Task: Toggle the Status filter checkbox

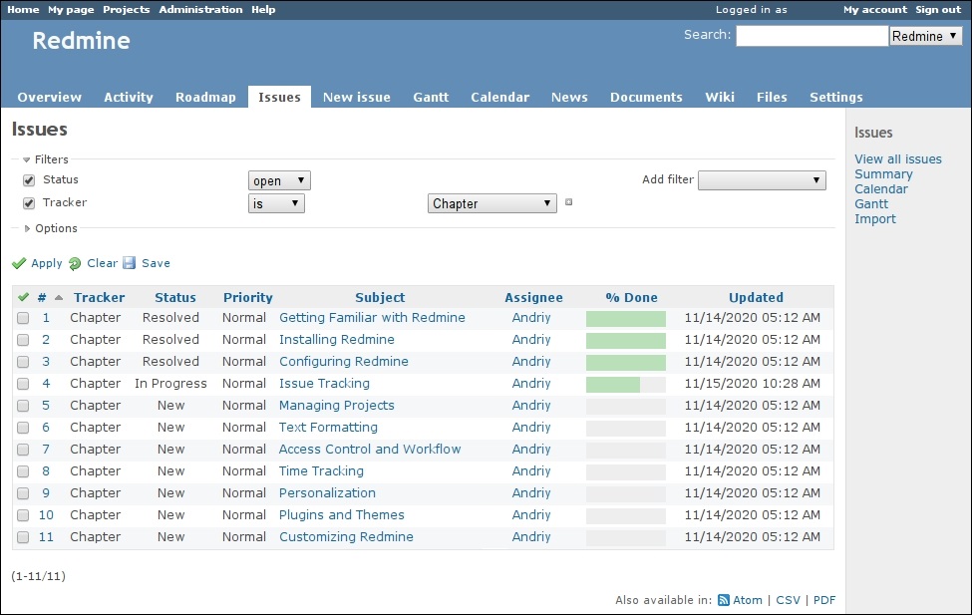Action: point(29,180)
